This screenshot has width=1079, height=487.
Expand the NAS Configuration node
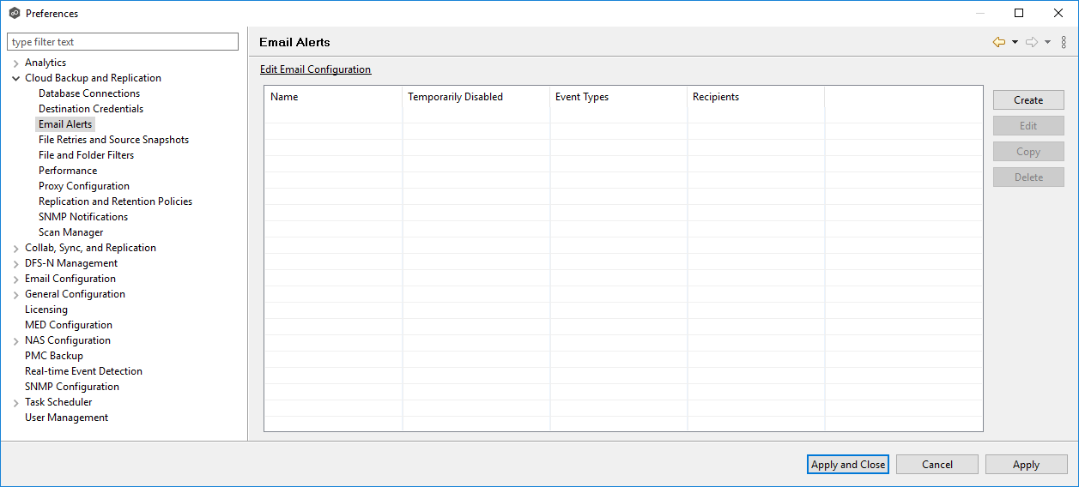pyautogui.click(x=16, y=340)
